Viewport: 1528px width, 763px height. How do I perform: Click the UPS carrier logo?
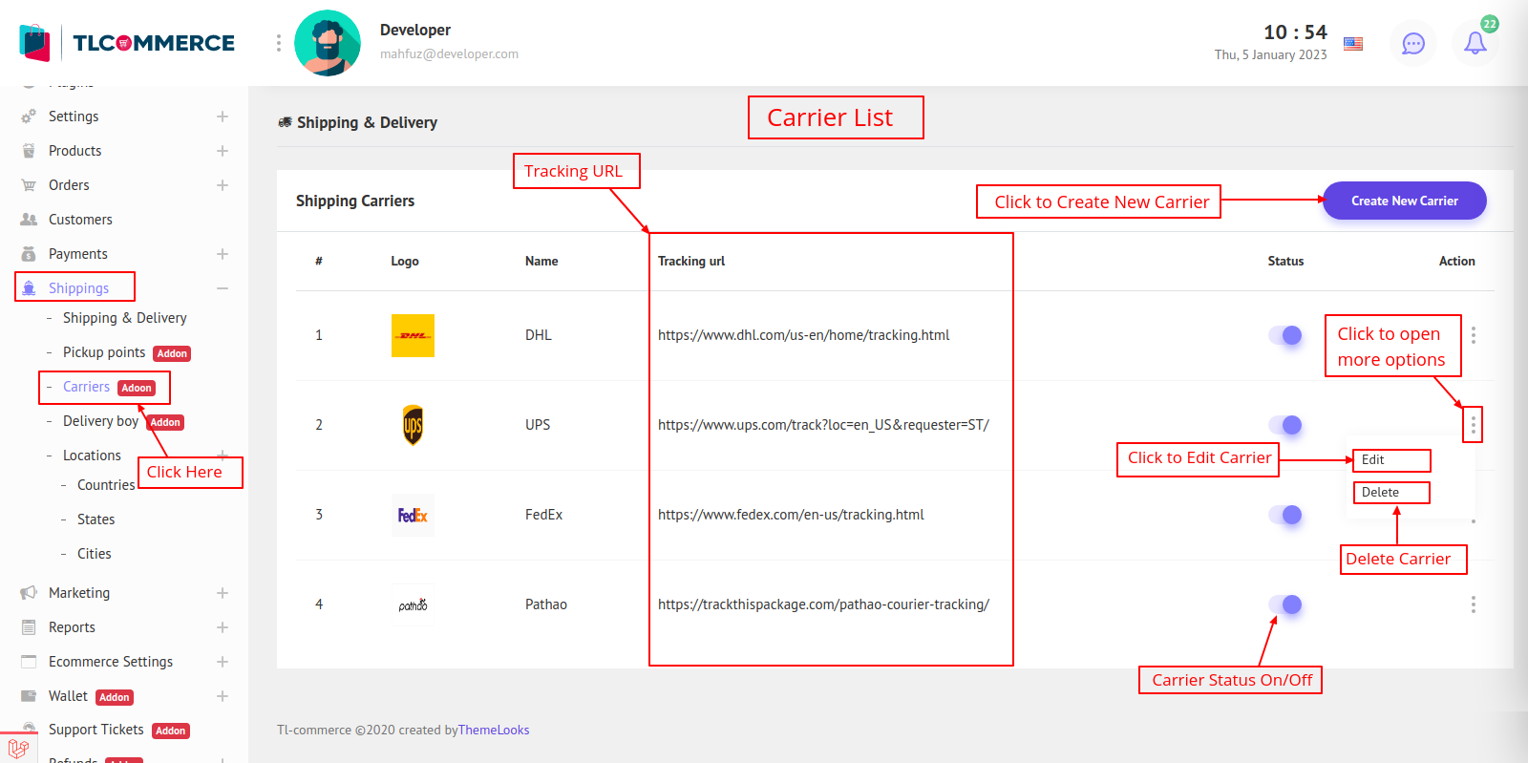pos(413,425)
